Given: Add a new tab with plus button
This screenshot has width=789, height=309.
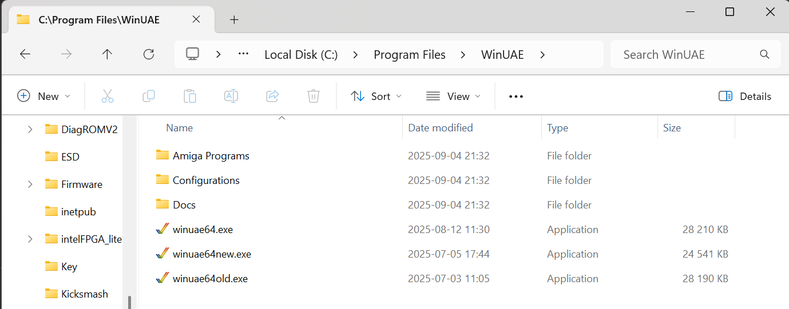Looking at the screenshot, I should tap(233, 19).
